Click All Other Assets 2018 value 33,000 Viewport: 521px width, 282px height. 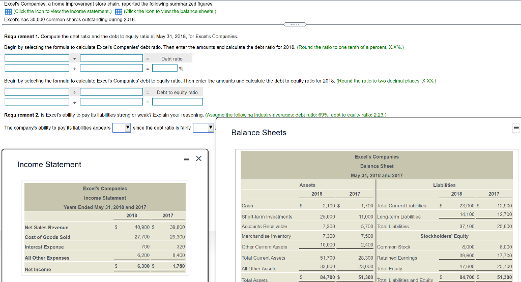tap(327, 266)
